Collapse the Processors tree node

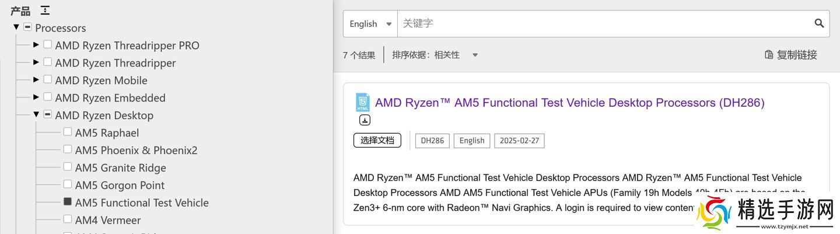[16, 27]
